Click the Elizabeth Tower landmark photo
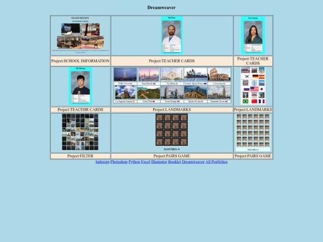This screenshot has height=242, width=323. coord(219,92)
